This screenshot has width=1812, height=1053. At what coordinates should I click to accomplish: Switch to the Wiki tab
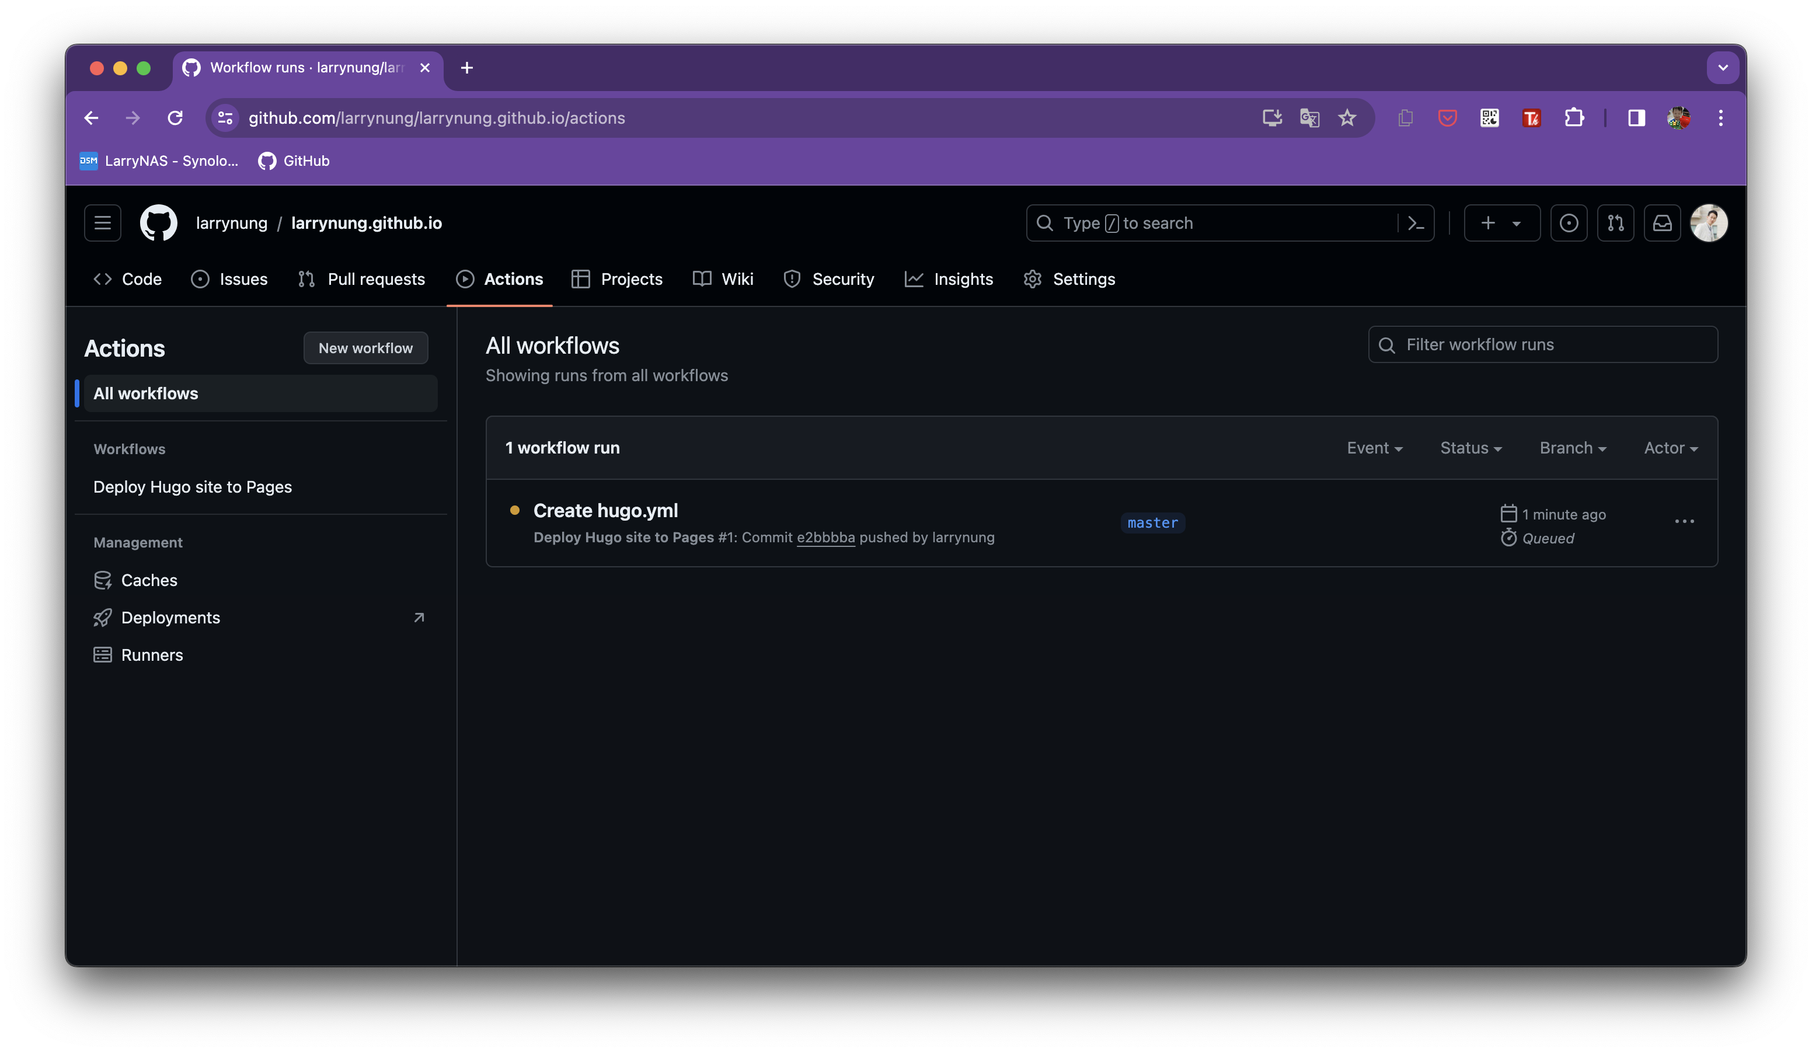[x=723, y=279]
